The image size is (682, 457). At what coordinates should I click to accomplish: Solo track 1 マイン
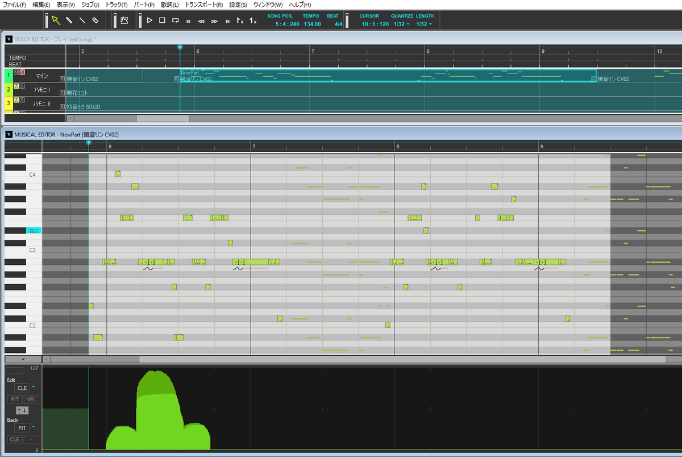[22, 72]
